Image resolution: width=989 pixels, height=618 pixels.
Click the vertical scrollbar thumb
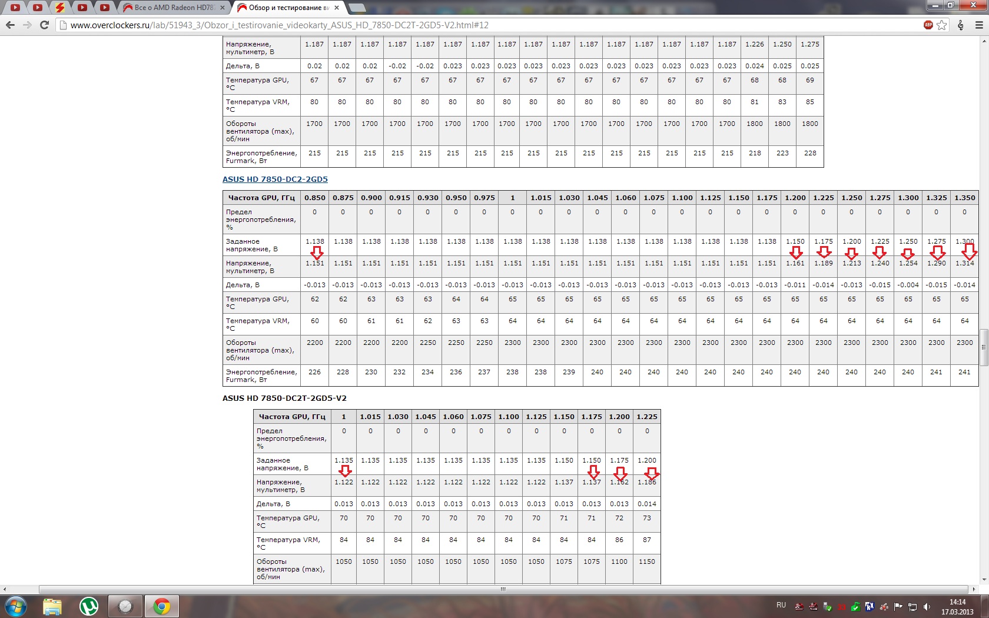point(984,347)
